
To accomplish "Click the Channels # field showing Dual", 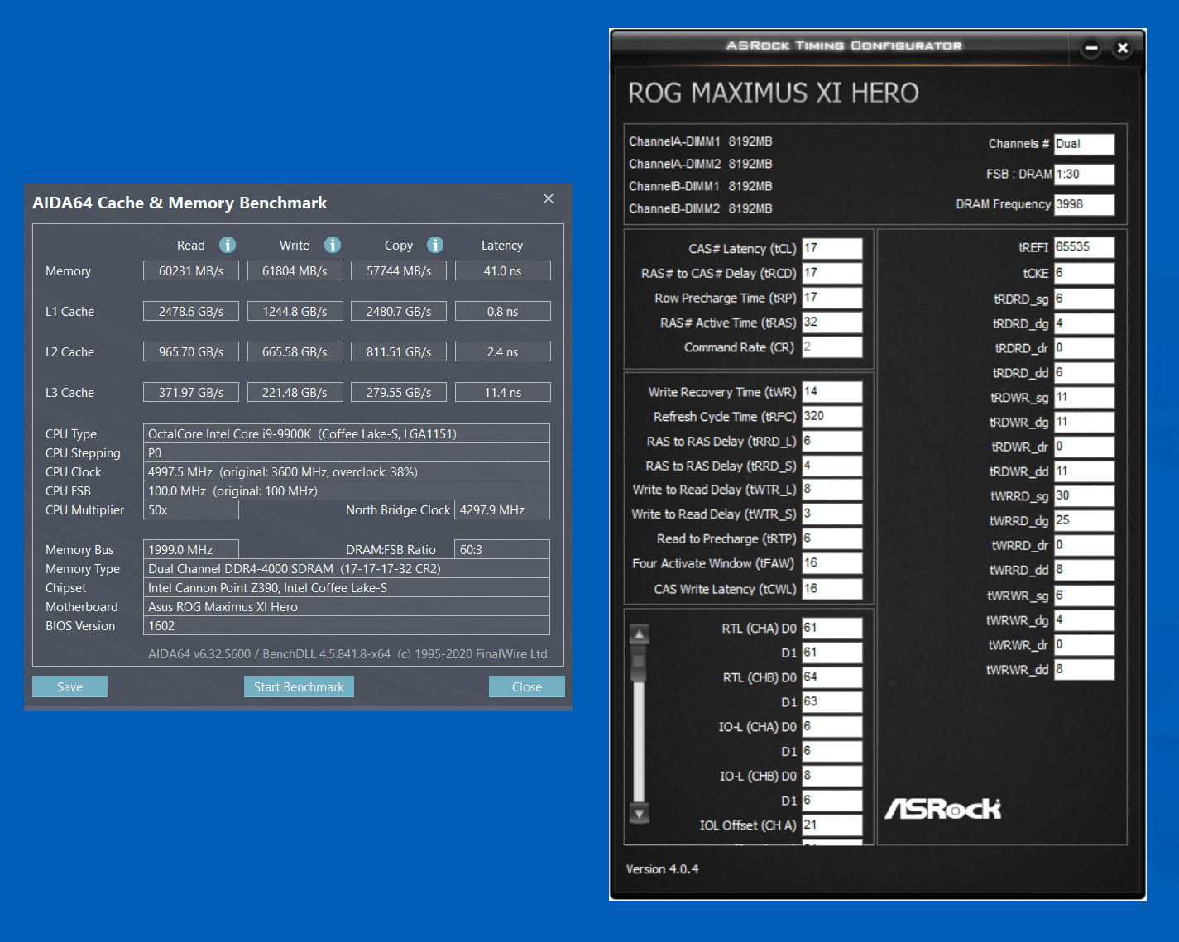I will [1084, 144].
